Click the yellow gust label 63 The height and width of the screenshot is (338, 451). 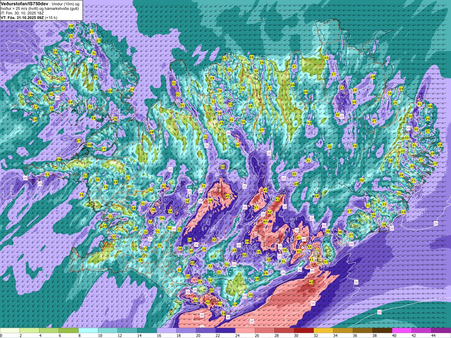311,259
